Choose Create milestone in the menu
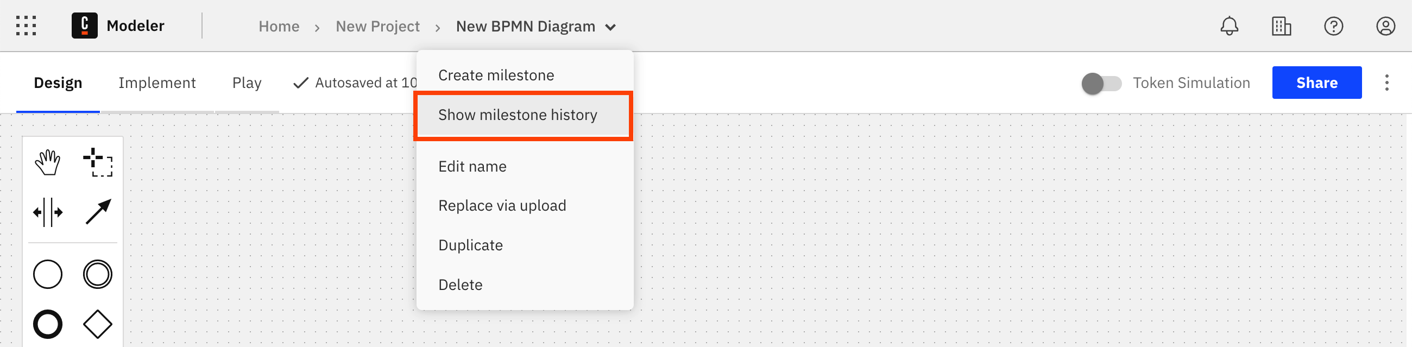 pos(495,75)
